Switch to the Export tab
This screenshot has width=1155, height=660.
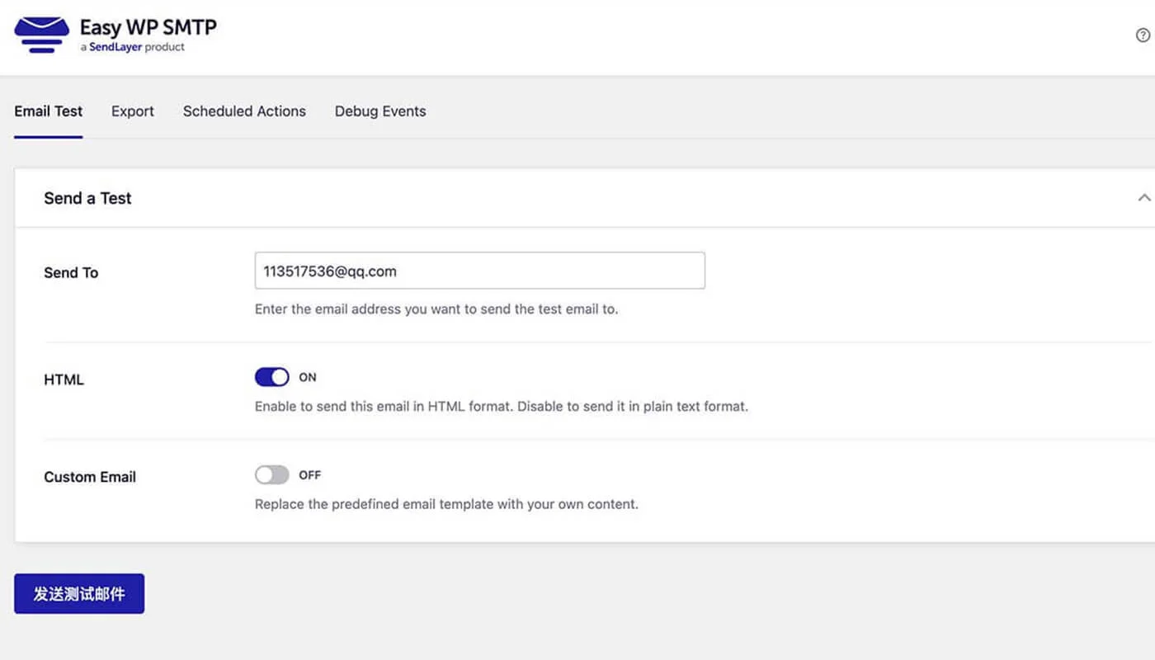click(132, 111)
